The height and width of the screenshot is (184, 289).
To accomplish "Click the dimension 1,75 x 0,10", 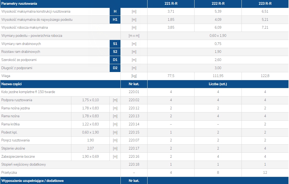I will click(91, 100).
